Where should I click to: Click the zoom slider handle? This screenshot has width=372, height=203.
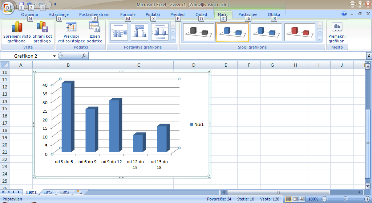coord(345,199)
